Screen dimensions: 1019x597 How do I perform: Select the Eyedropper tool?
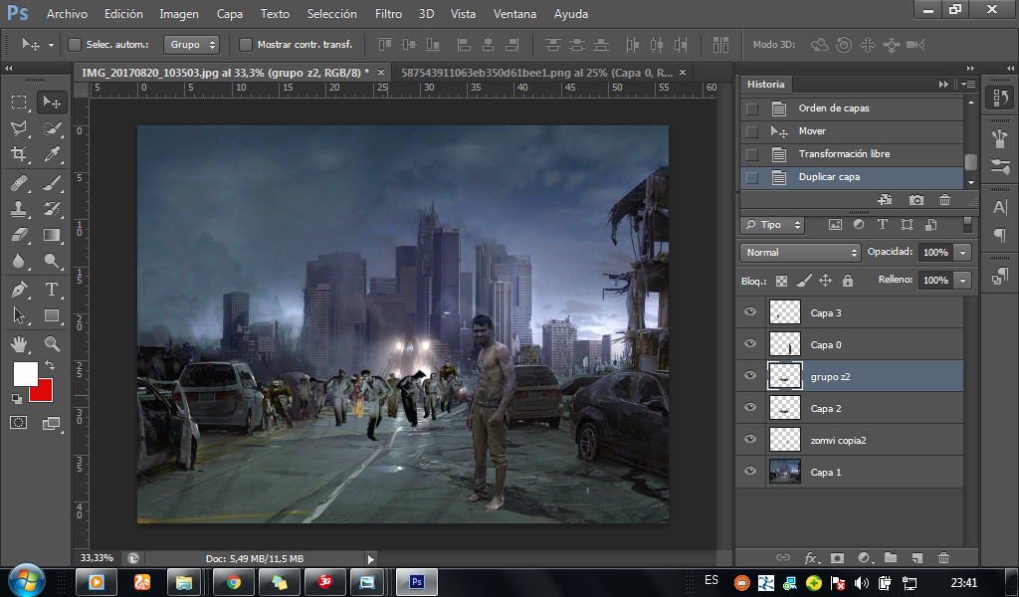pos(52,154)
